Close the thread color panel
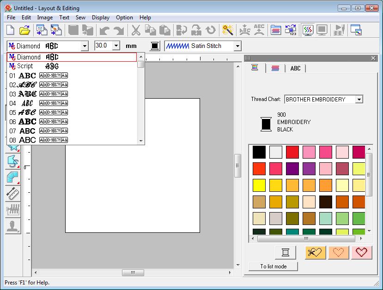This screenshot has width=383, height=290. coord(373,58)
